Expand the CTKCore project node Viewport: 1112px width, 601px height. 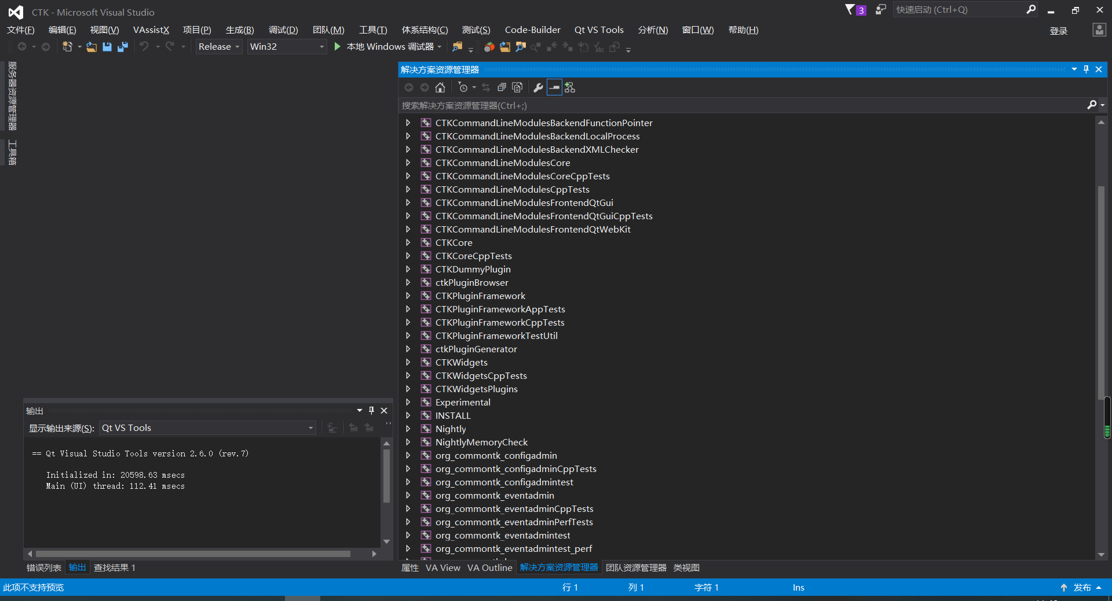point(408,242)
